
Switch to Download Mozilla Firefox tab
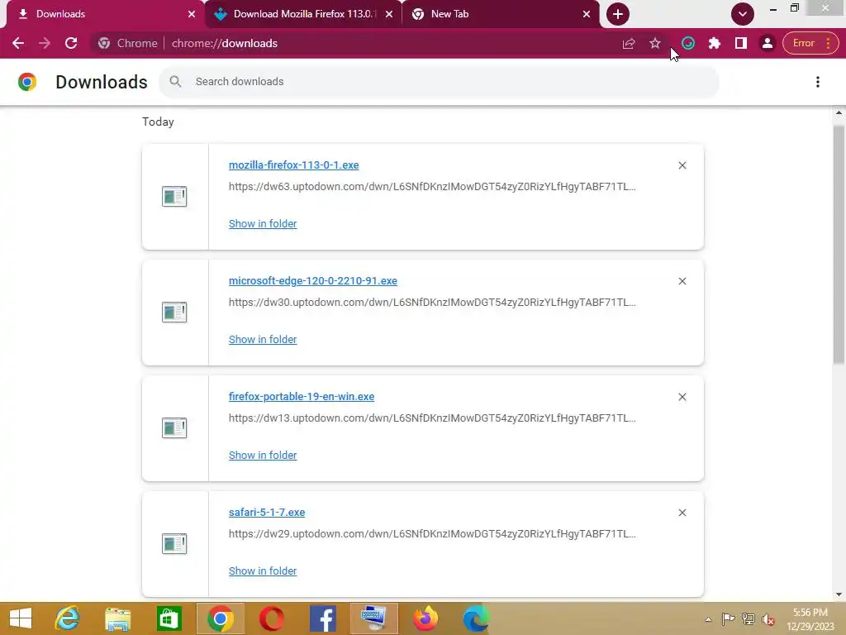(304, 14)
